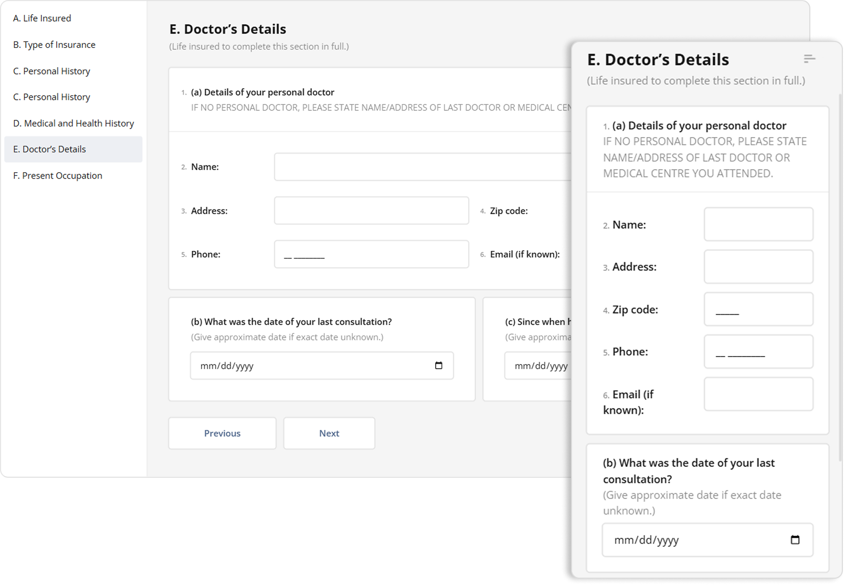845x585 pixels.
Task: Select the A. Life Insured section
Action: [42, 18]
